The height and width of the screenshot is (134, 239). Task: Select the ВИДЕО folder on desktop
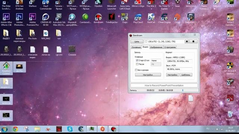tap(6, 35)
